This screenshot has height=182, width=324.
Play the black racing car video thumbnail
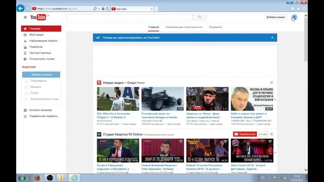pos(163,99)
